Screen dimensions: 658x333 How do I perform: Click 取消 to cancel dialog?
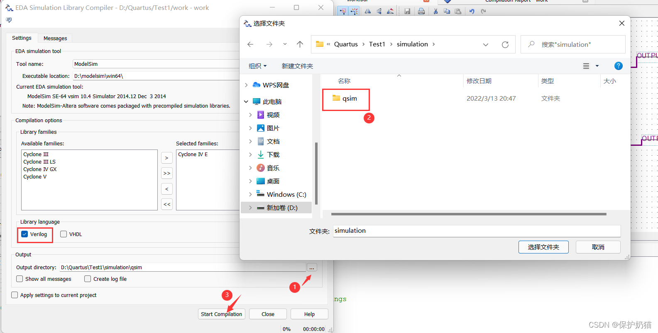point(598,247)
